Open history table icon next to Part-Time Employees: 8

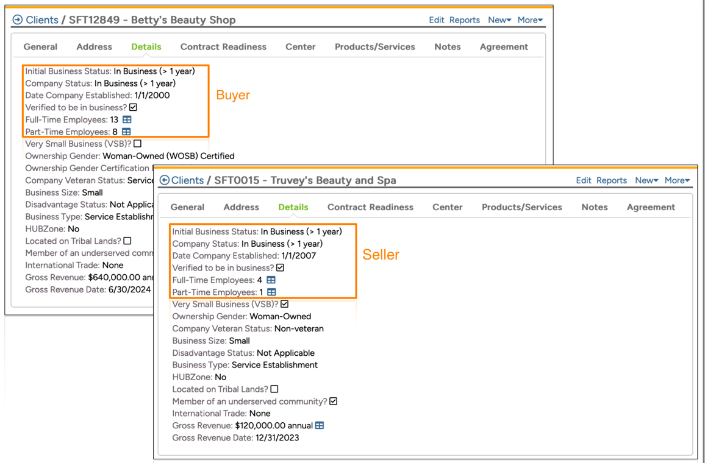click(x=126, y=132)
